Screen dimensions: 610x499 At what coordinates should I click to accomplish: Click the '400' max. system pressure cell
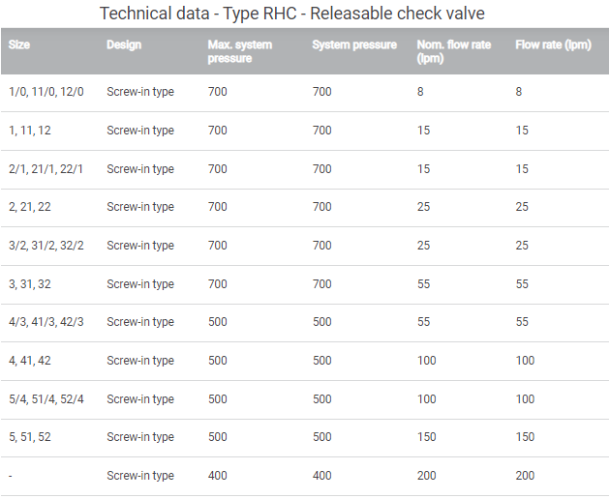(217, 476)
